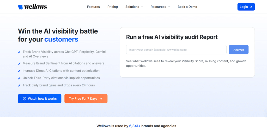Click the checkmark beside Measure Brand Sentiment
The image size is (267, 133).
click(x=19, y=64)
